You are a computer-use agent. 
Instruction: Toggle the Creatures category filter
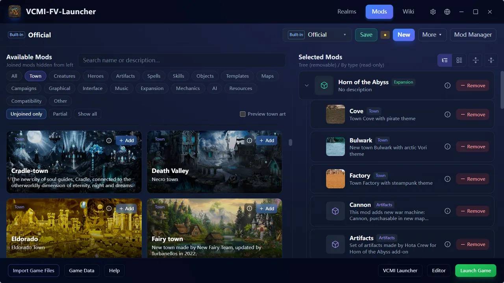tap(65, 76)
